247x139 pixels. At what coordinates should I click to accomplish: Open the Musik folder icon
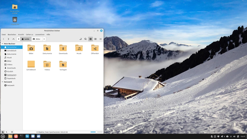click(79, 48)
